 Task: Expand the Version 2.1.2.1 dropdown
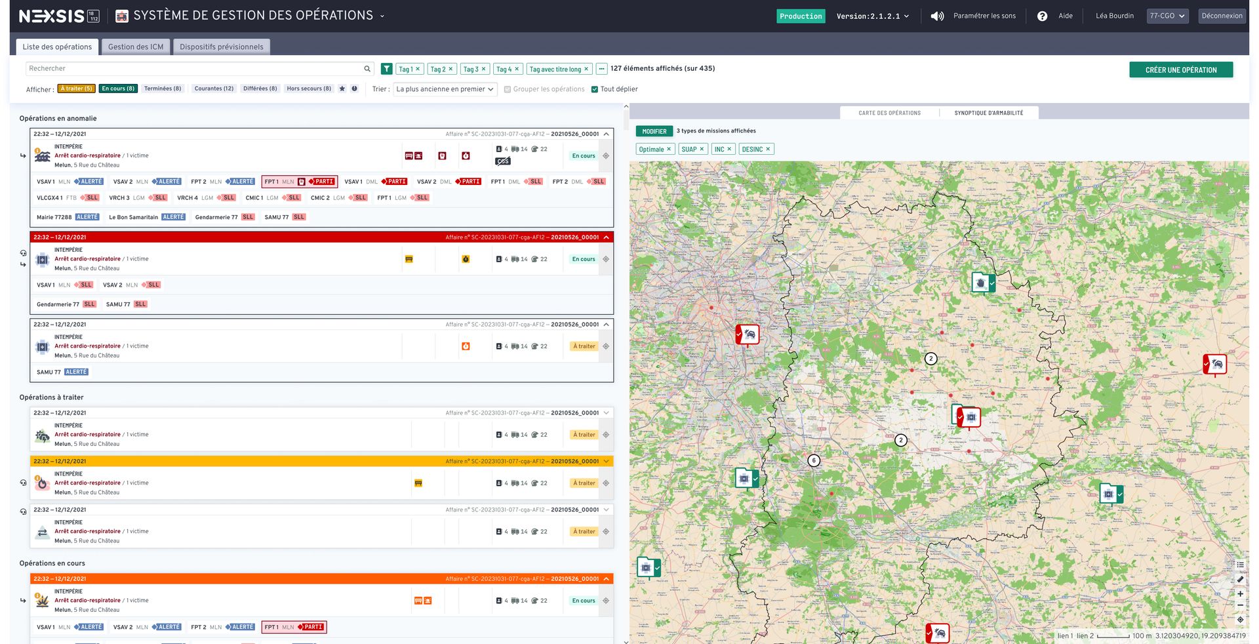(872, 16)
